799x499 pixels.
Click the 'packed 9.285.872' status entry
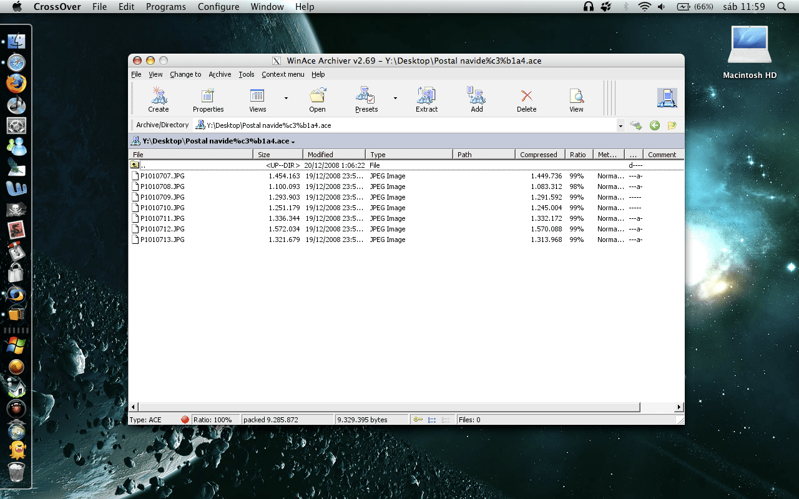[287, 420]
